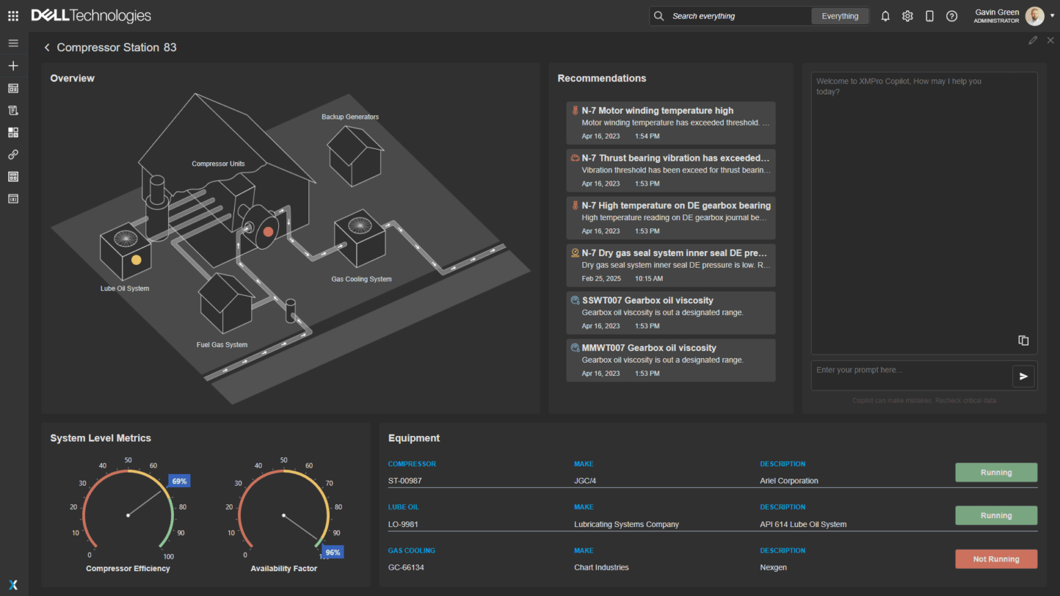
Task: Open the notifications bell icon
Action: coord(885,16)
